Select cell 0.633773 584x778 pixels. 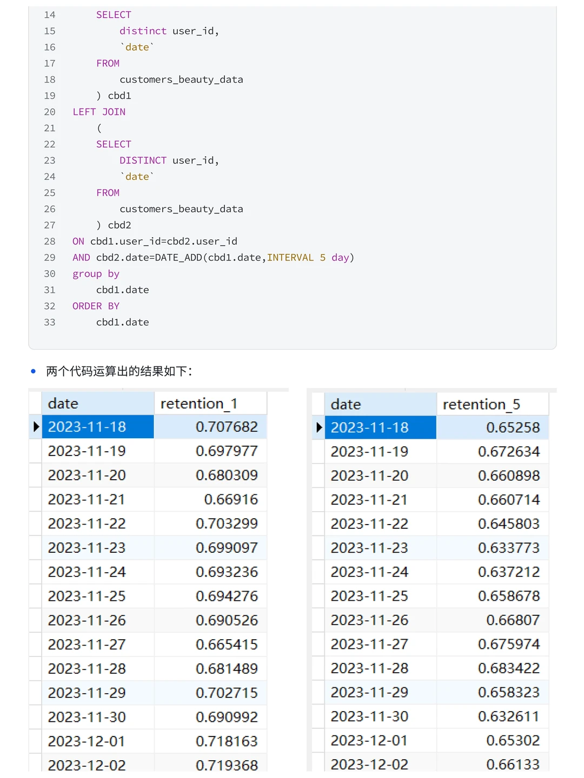coord(493,548)
